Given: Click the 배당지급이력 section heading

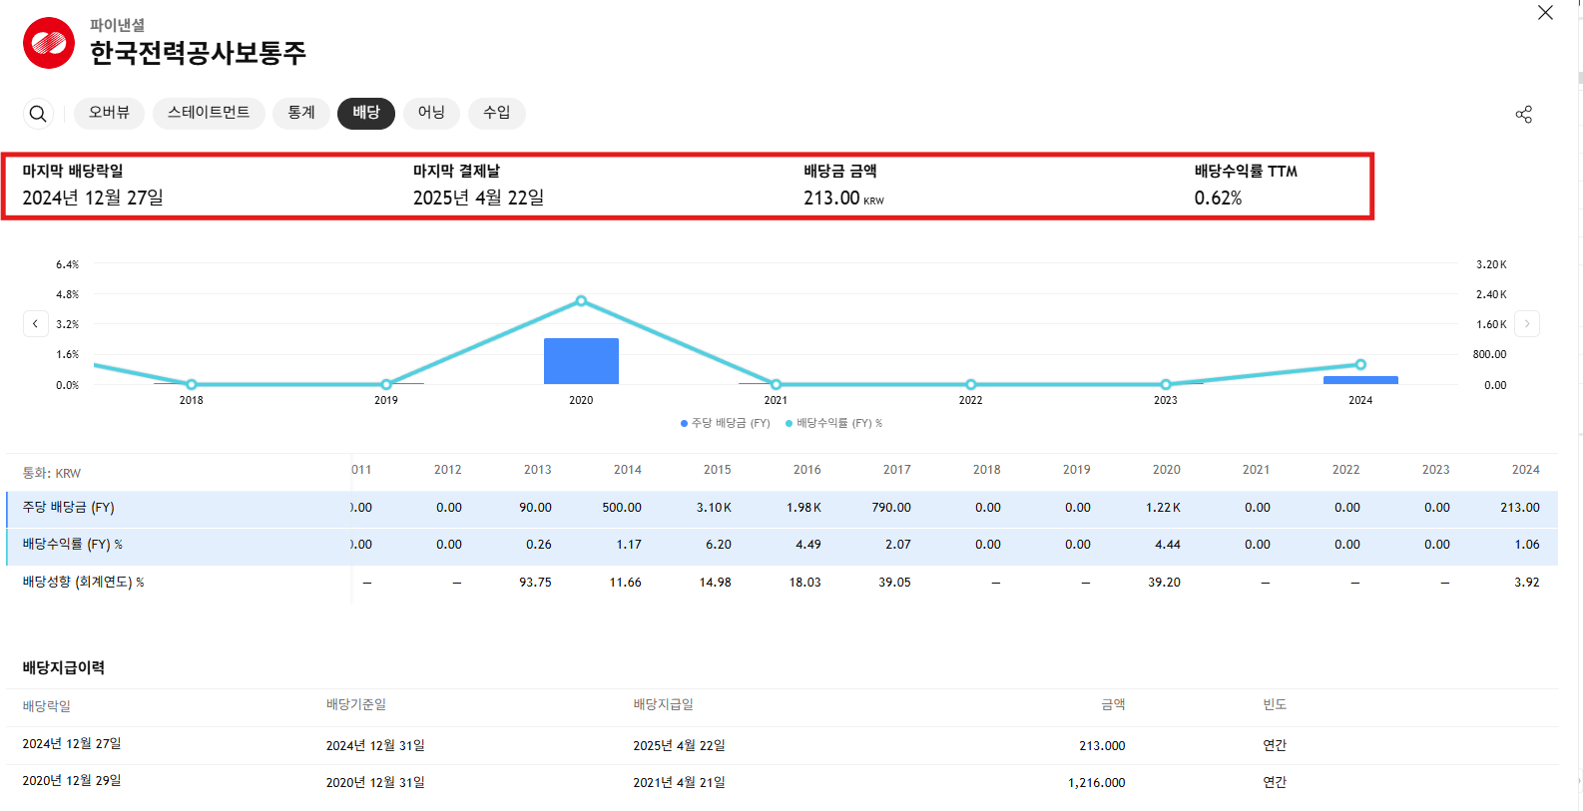Looking at the screenshot, I should point(64,667).
